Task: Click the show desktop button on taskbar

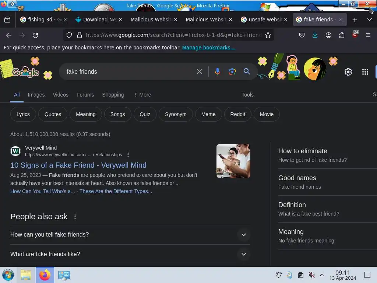Action: click(367, 275)
